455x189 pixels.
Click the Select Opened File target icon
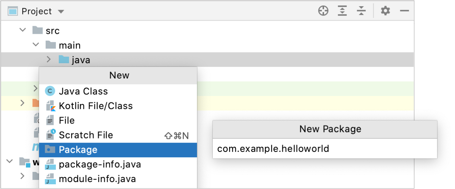point(323,11)
